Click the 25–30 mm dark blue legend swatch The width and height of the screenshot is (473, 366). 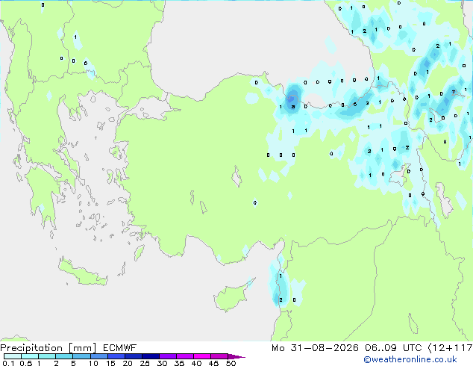(150, 356)
